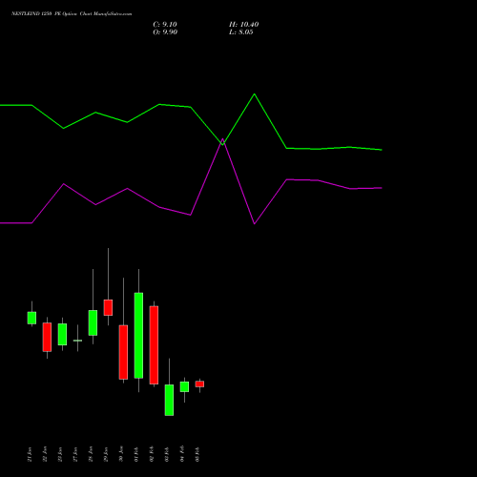Click the red candlestick for 30 Jan

(x=123, y=352)
